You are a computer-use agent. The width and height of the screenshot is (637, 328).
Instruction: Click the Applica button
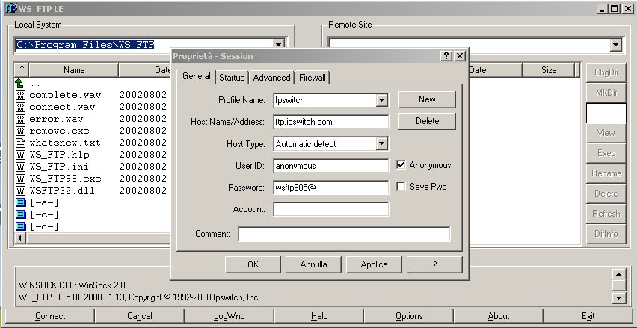[374, 264]
